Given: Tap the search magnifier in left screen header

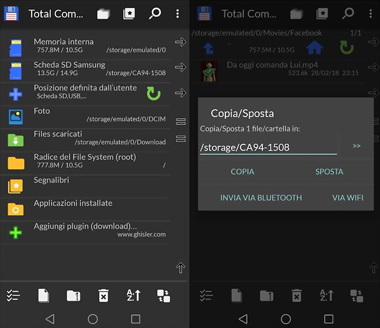Looking at the screenshot, I should [x=154, y=13].
